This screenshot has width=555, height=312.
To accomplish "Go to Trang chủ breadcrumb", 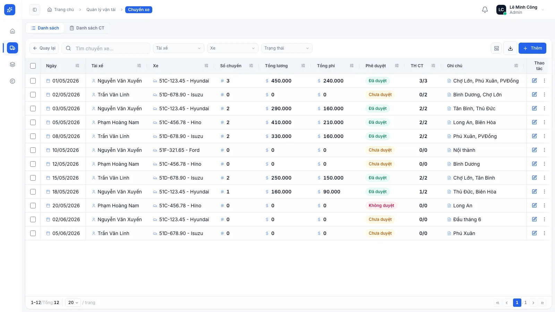I will pyautogui.click(x=61, y=10).
